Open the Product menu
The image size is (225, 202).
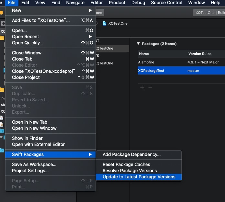pos(117,3)
